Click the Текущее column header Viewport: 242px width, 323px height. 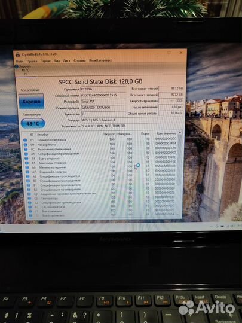point(109,134)
